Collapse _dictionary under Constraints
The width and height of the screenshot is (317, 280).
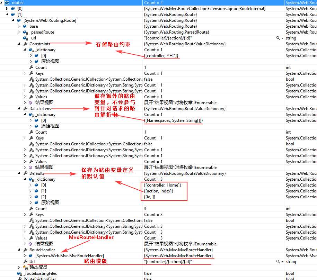(x=25, y=49)
